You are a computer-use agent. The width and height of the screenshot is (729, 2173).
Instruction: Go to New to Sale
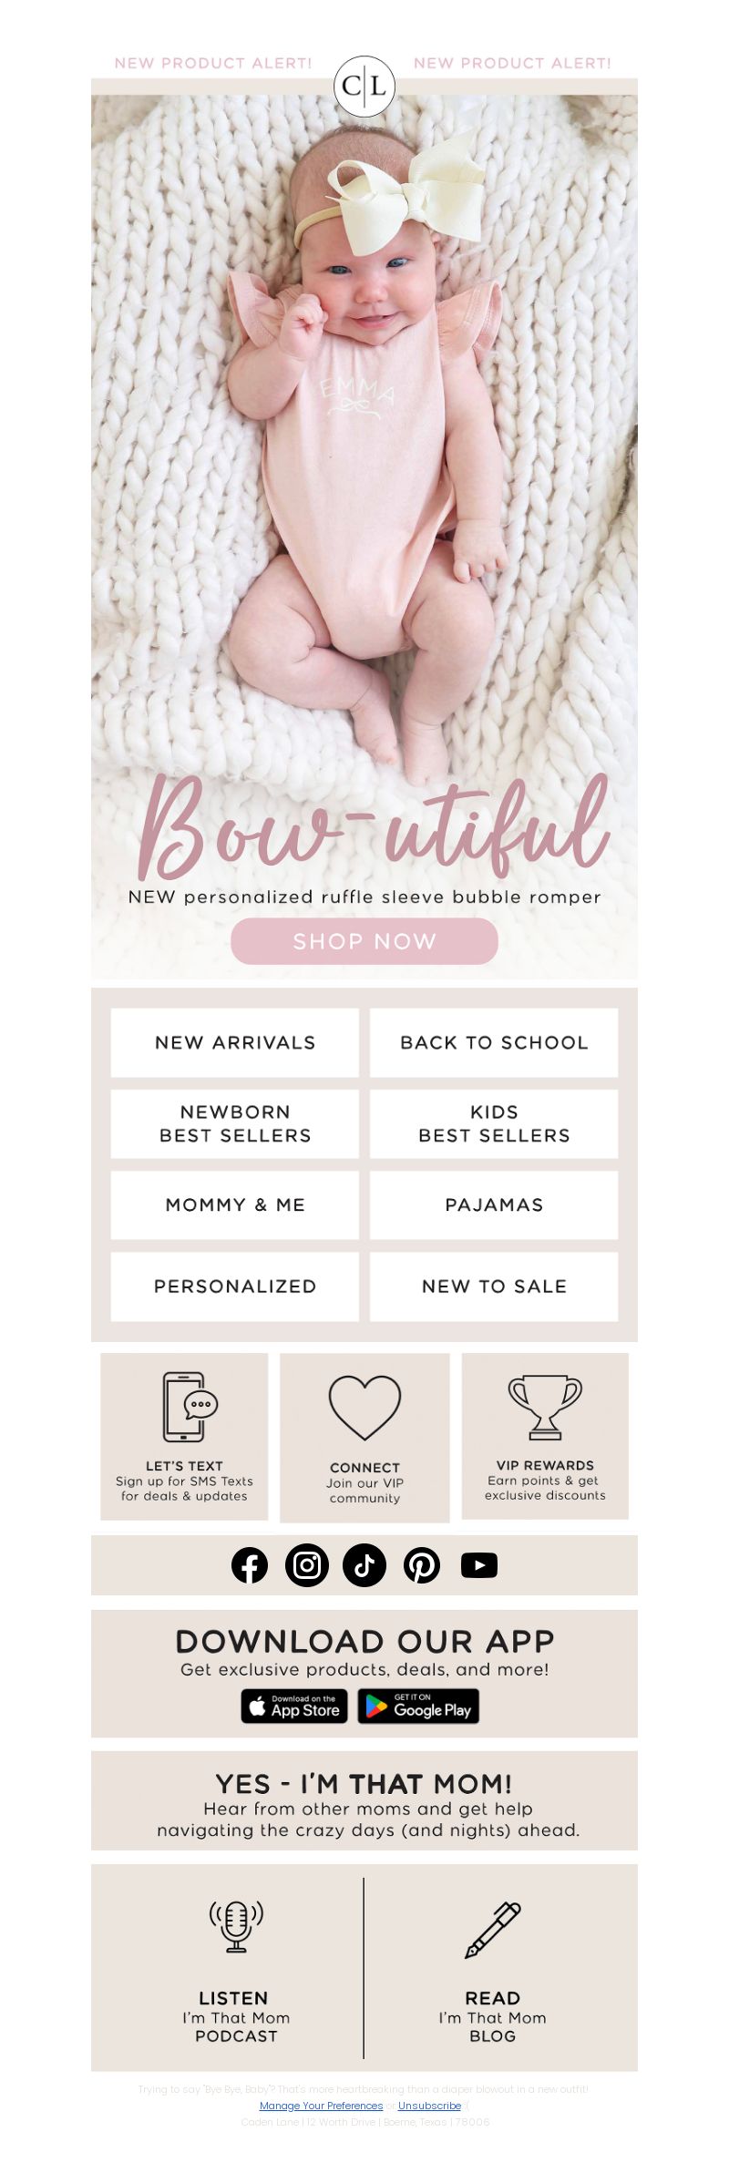click(x=494, y=1286)
